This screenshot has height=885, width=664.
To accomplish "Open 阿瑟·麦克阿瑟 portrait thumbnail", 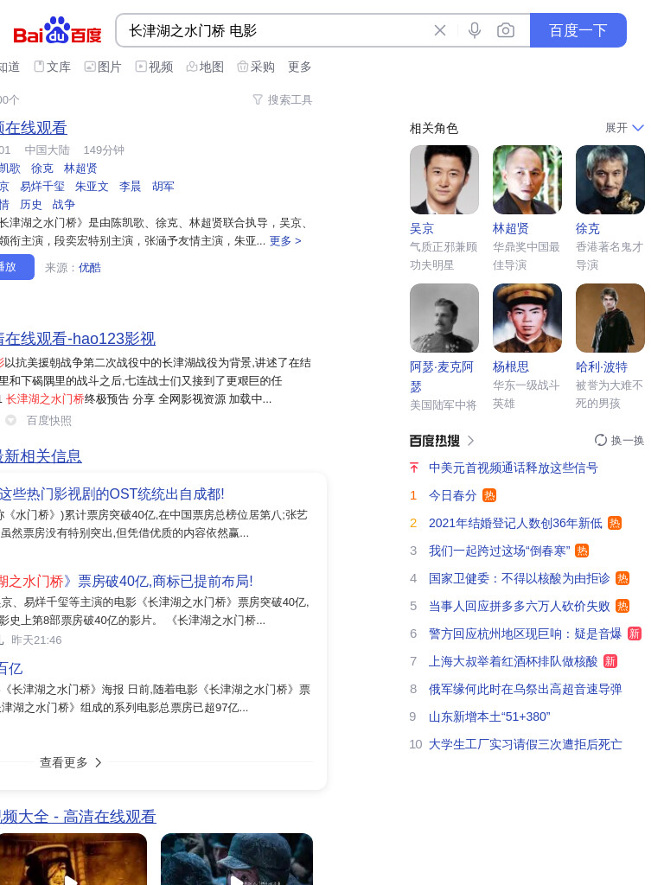I will (444, 318).
